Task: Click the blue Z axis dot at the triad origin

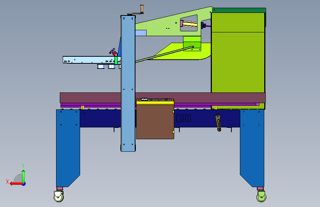Action: [24, 184]
